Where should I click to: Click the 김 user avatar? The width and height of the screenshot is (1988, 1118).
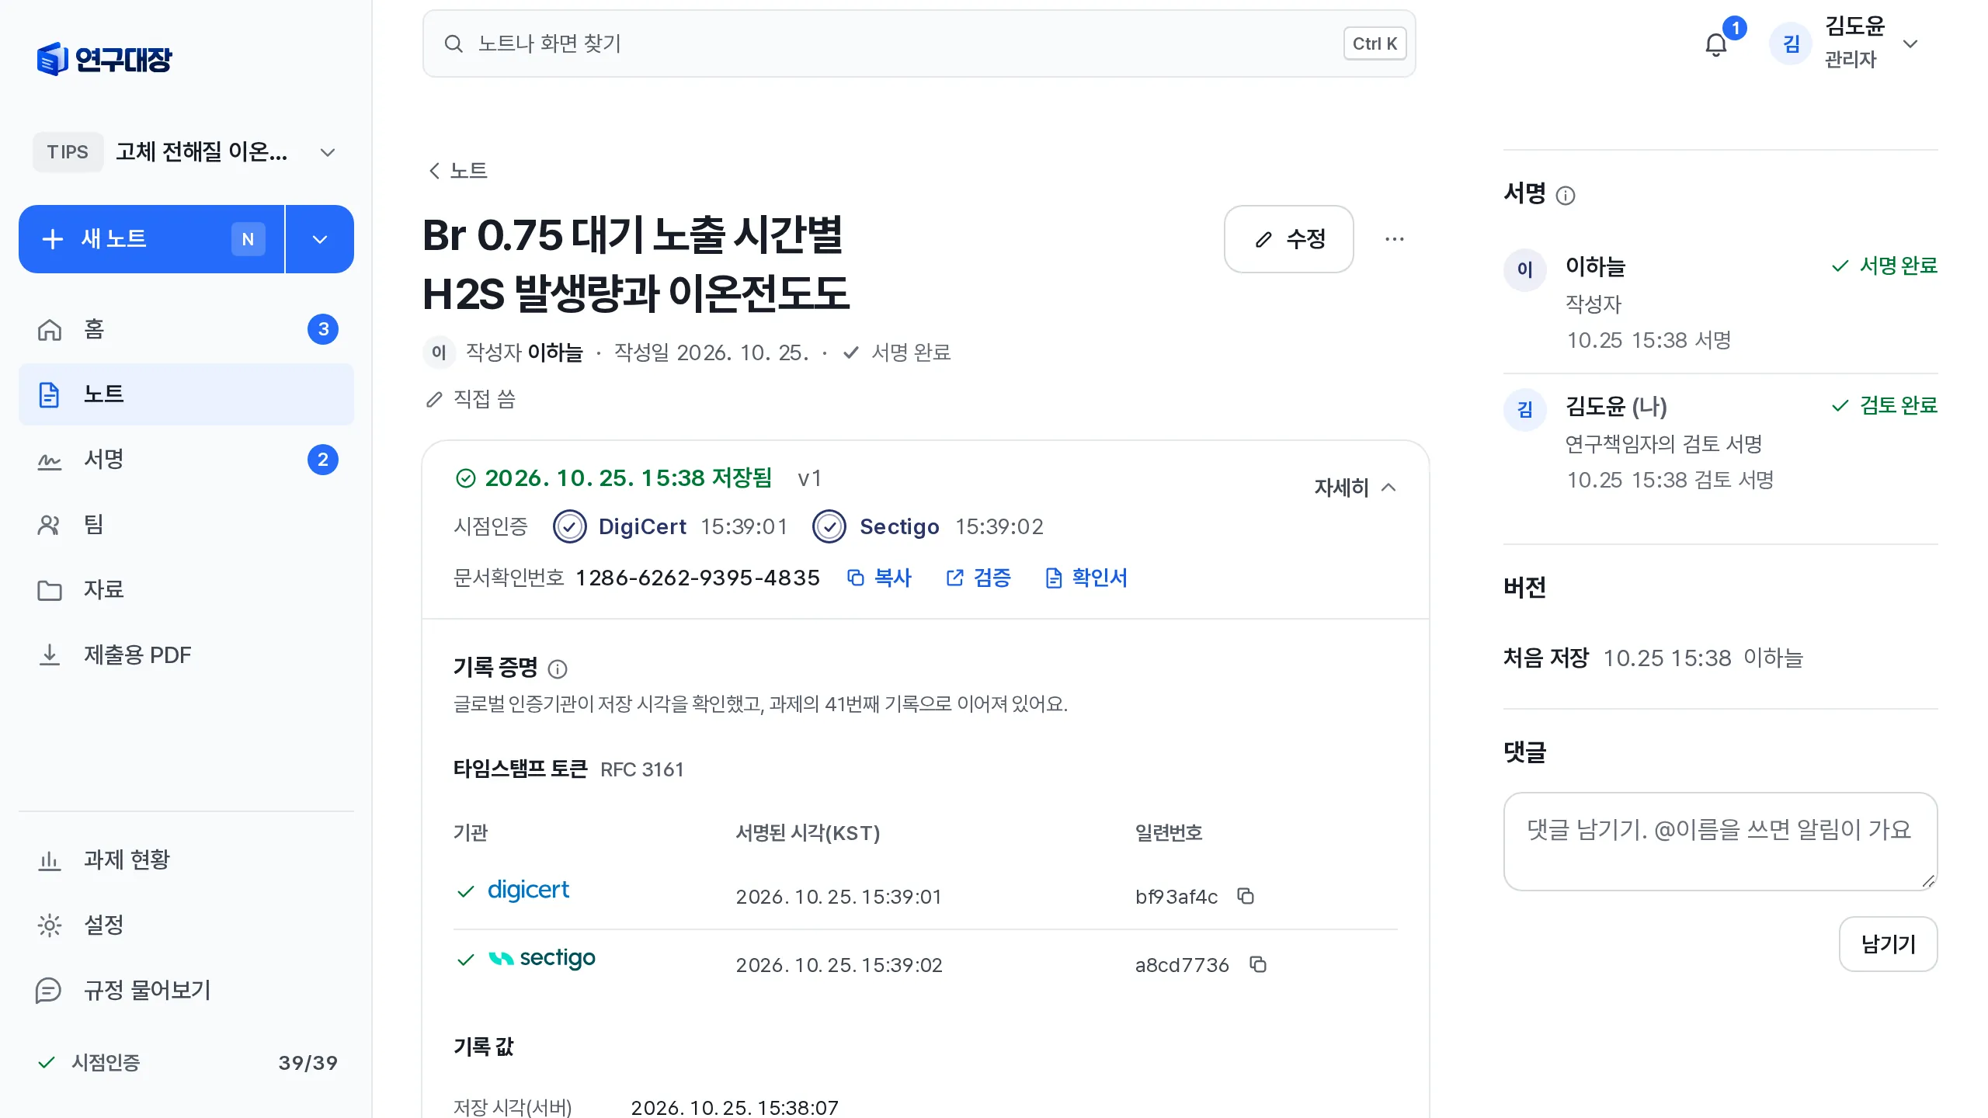click(x=1791, y=44)
